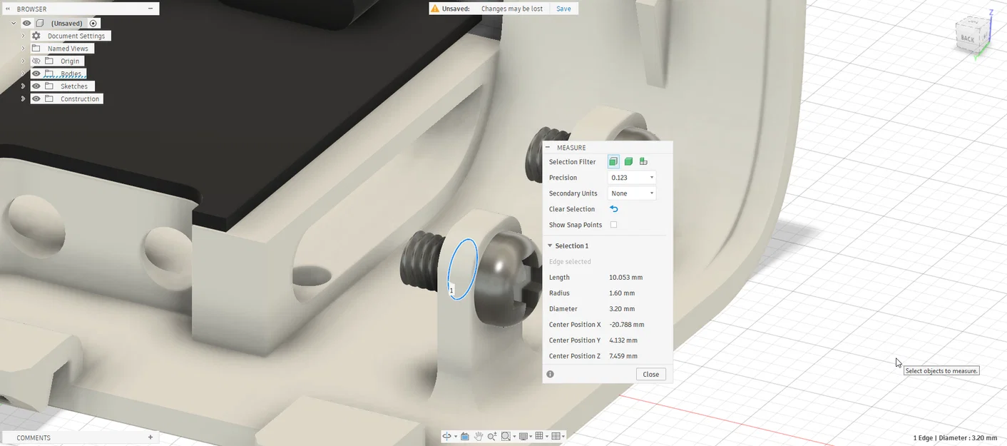Select the face/edge/vertex selection filter icon
Viewport: 1007px width, 446px height.
click(613, 161)
